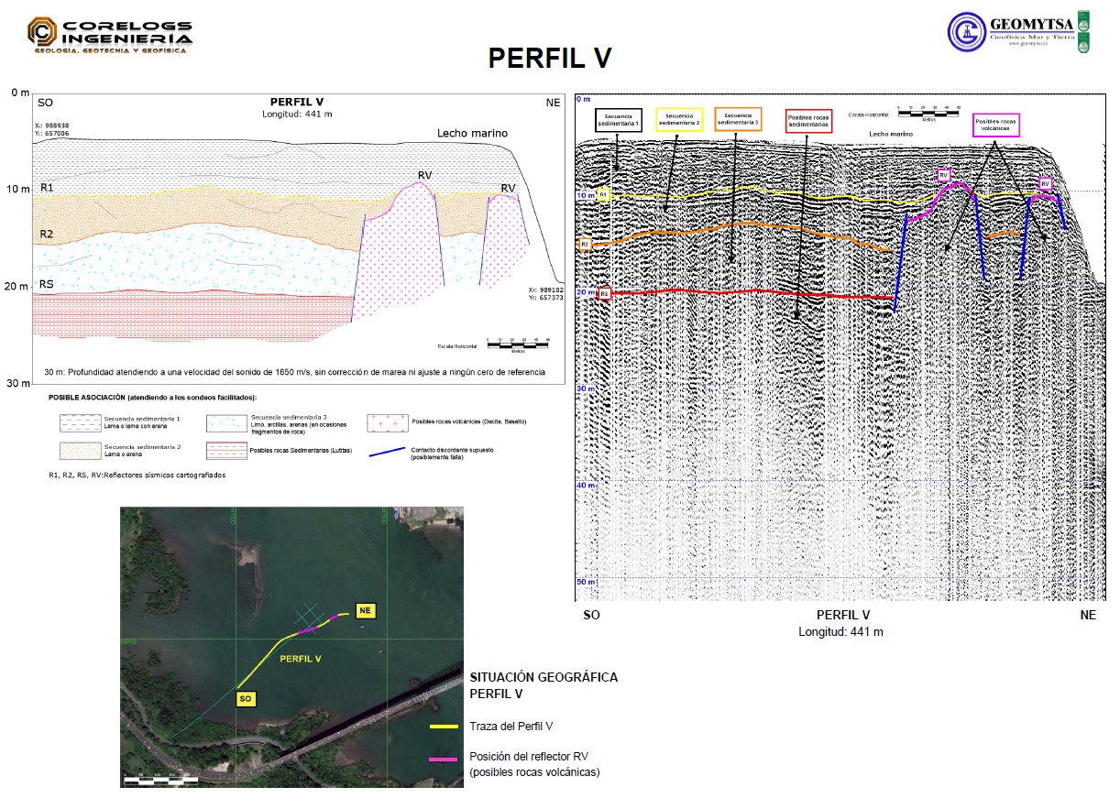Click red-bordered Posibles rocas sedimentarias box
The height and width of the screenshot is (809, 1120).
pyautogui.click(x=808, y=122)
